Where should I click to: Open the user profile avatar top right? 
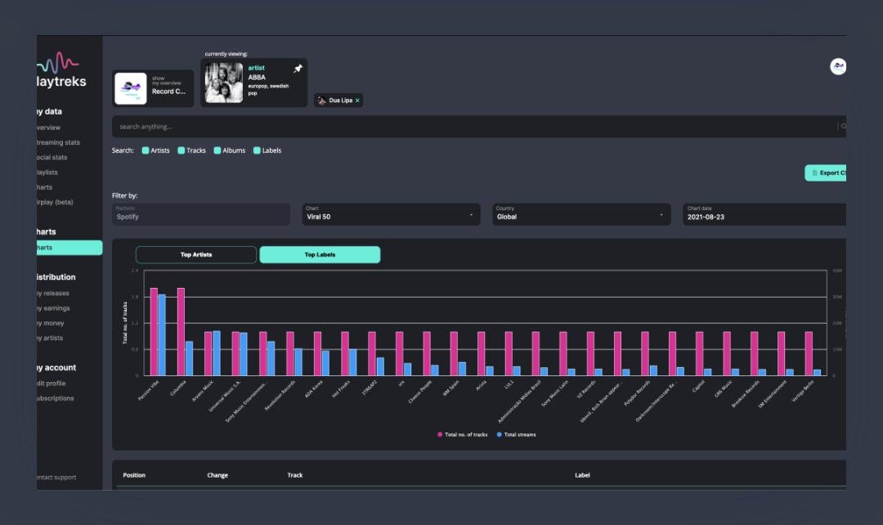pos(838,66)
